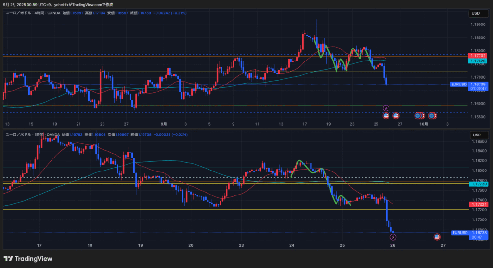Click the purple lightning icon in the 4-hour chart
Screen dimensions: 493x268
coord(386,109)
